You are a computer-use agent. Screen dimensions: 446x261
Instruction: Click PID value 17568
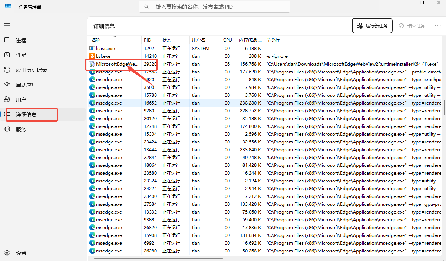click(x=150, y=72)
